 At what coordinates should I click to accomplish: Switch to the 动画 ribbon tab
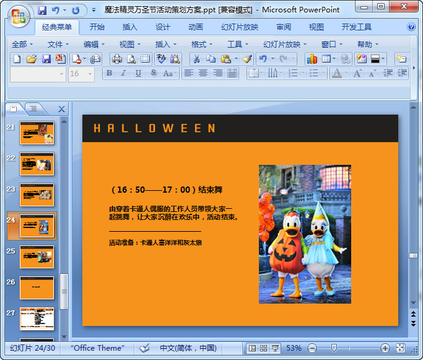(196, 27)
